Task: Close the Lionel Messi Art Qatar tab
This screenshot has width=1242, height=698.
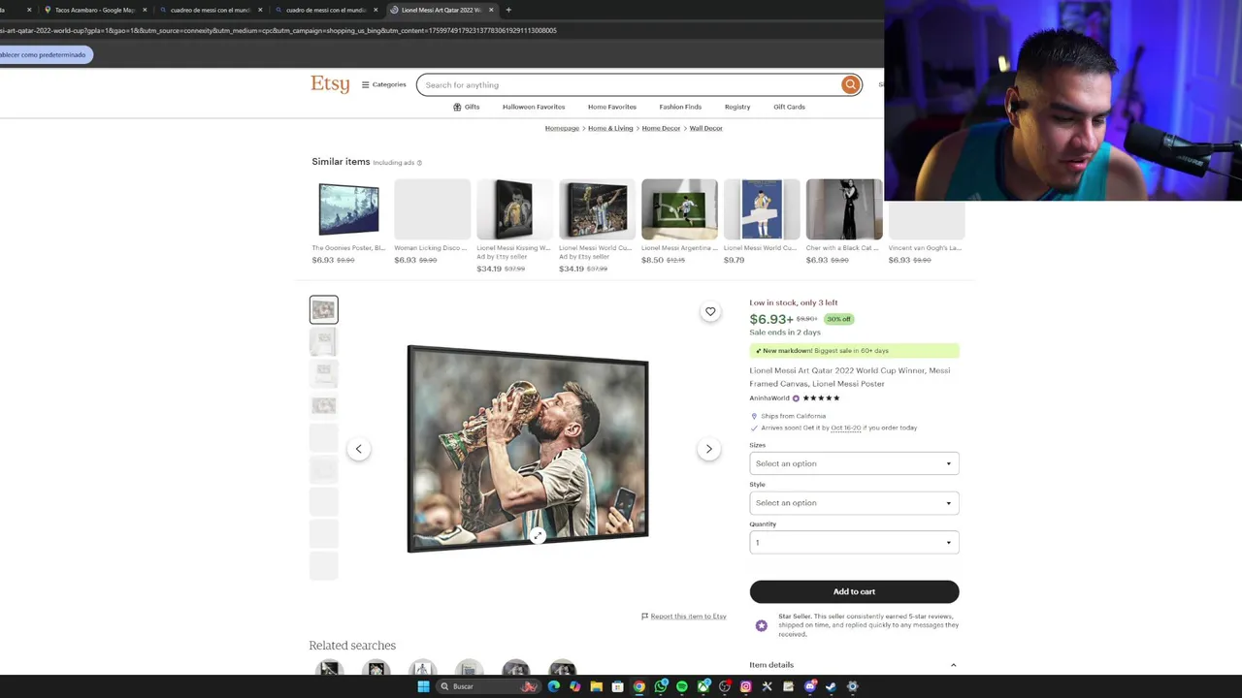Action: (491, 10)
